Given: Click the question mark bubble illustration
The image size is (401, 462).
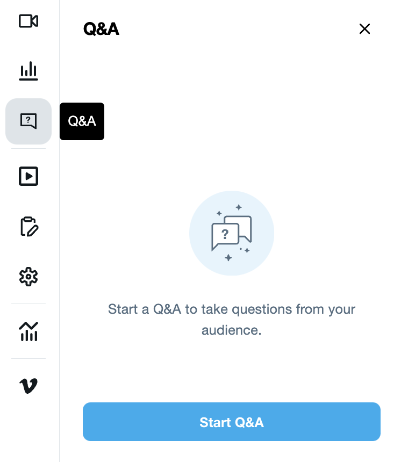Looking at the screenshot, I should [225, 235].
